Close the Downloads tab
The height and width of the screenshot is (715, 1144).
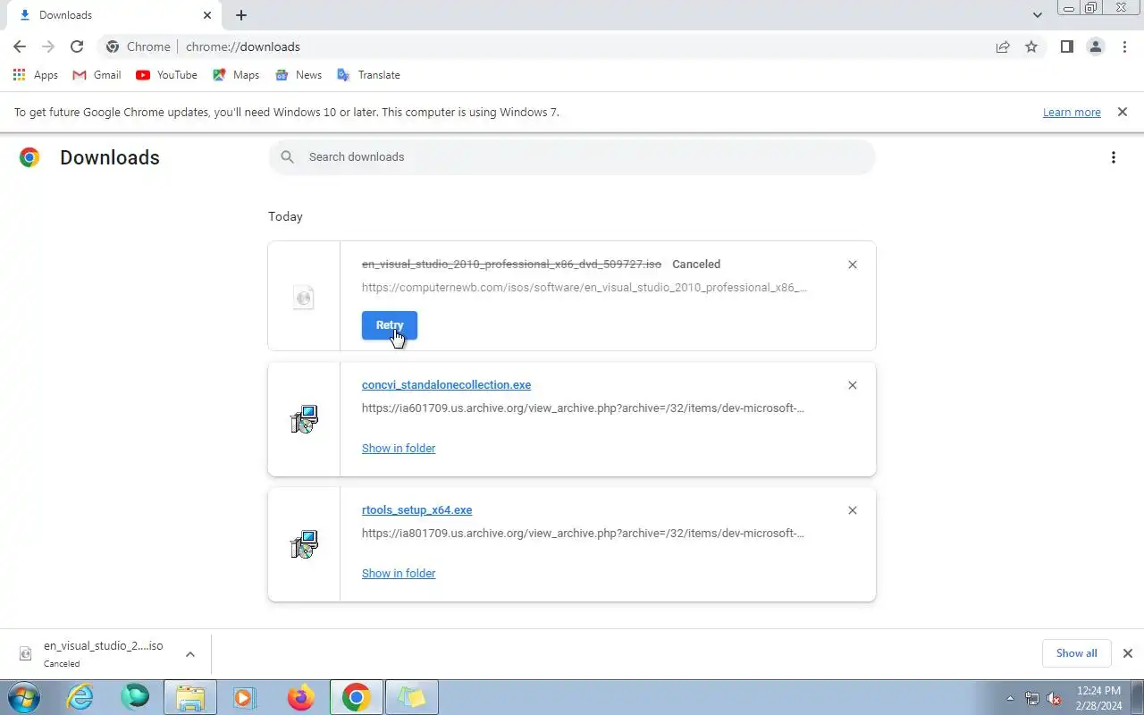point(207,15)
